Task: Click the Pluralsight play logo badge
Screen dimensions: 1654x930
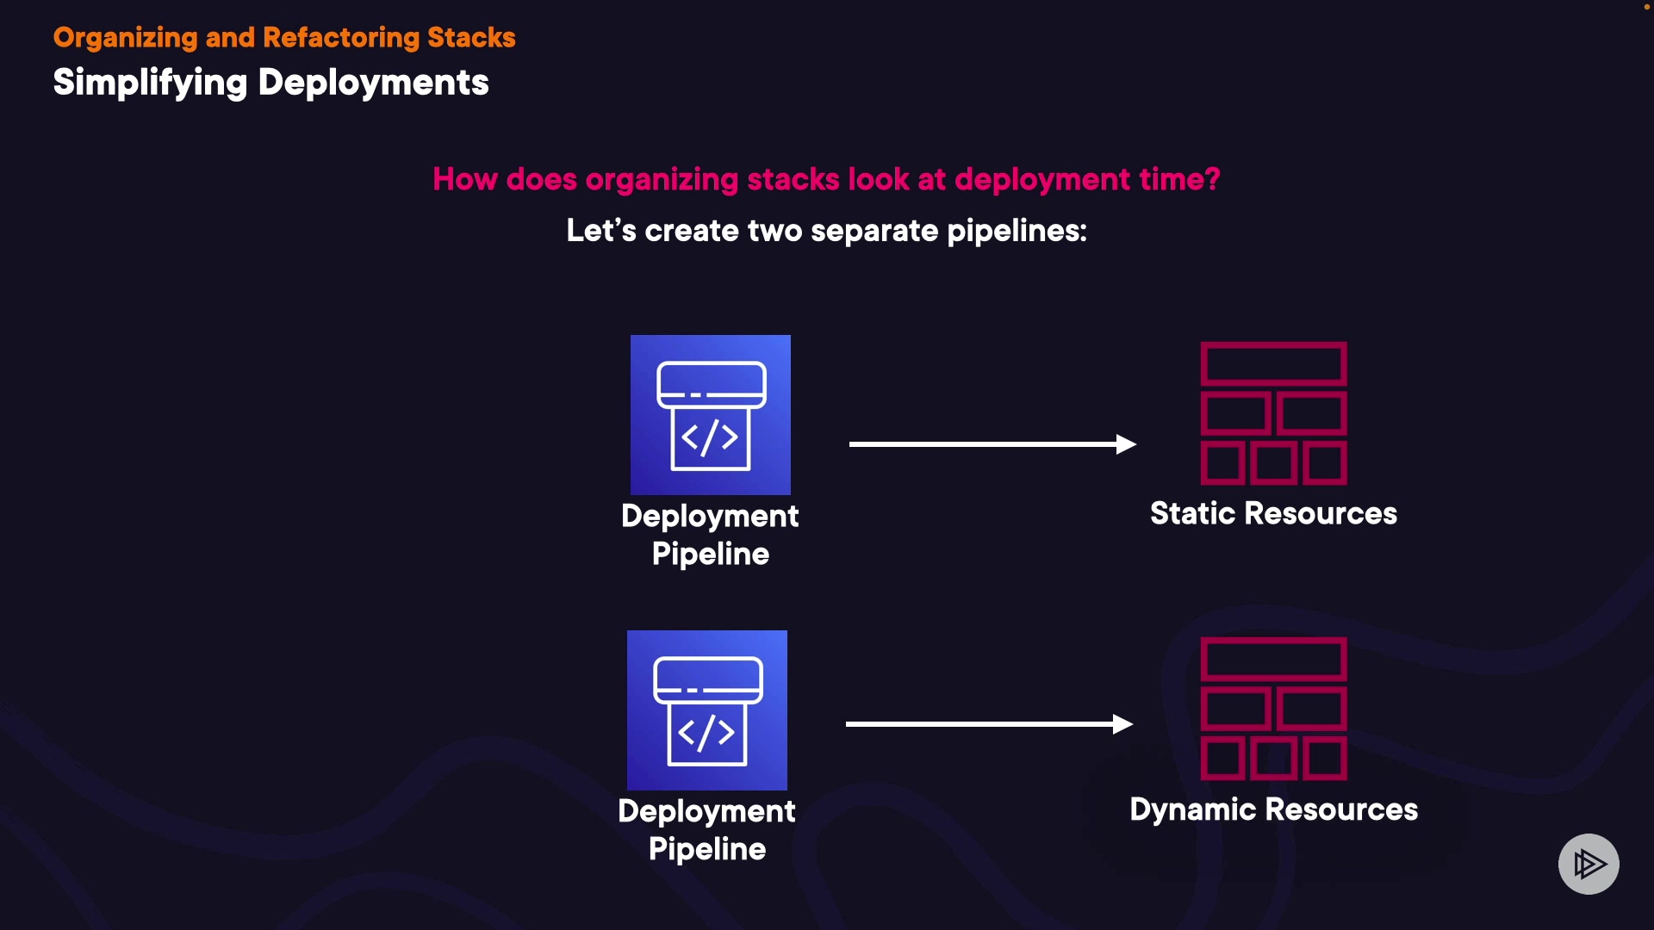Action: [1588, 864]
